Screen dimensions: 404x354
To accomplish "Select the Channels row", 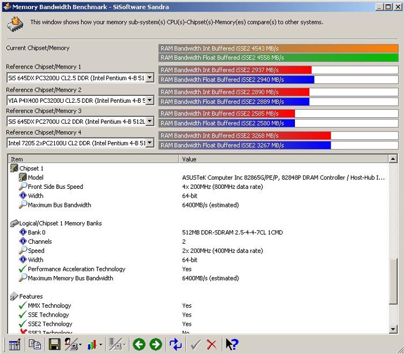I will tap(199, 241).
